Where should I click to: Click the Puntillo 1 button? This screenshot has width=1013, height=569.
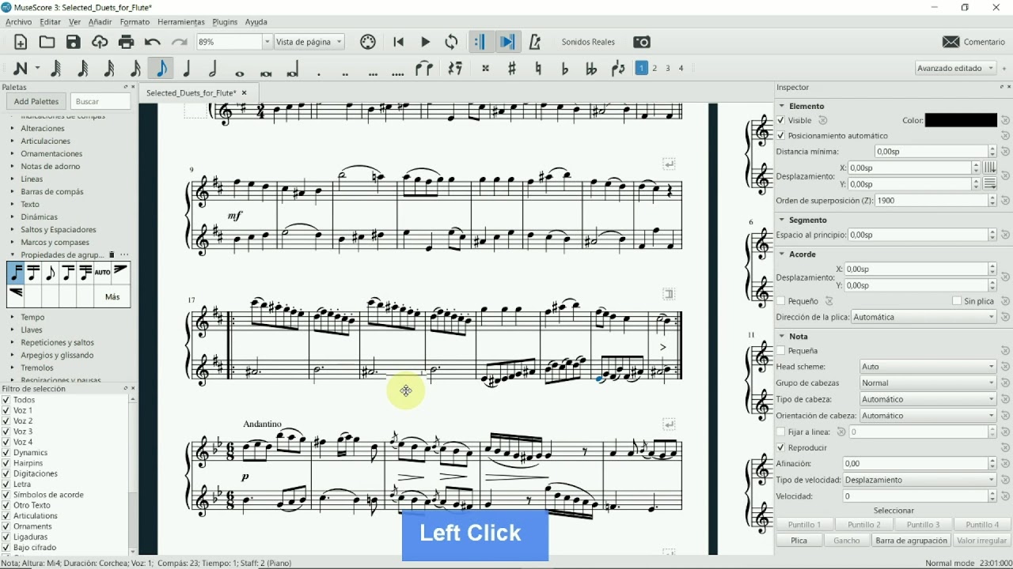804,525
